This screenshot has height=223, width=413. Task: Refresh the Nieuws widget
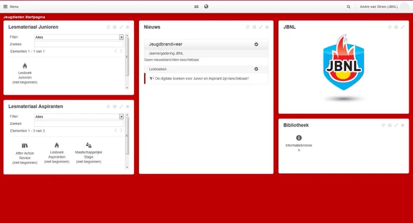click(248, 27)
